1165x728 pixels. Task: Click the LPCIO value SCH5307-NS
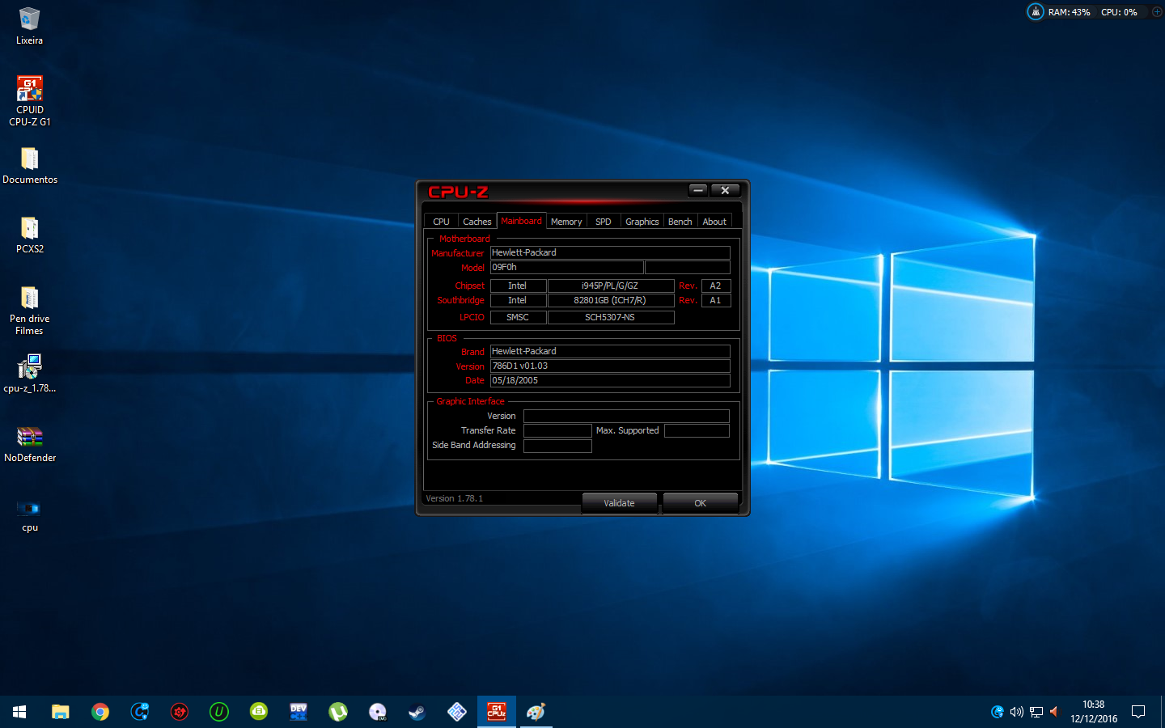[x=611, y=317]
